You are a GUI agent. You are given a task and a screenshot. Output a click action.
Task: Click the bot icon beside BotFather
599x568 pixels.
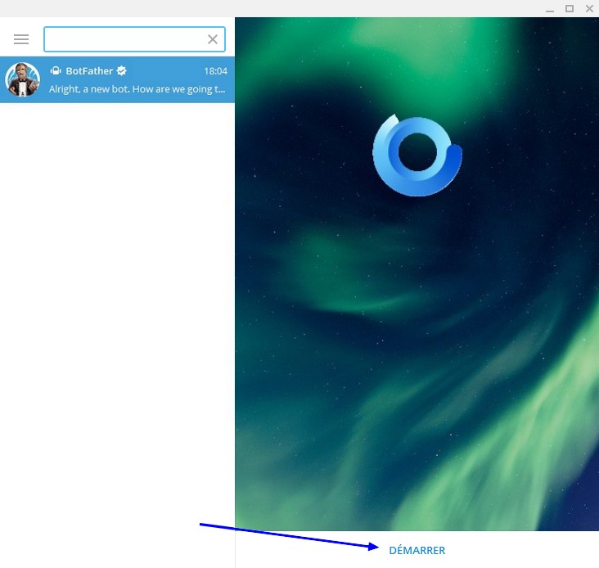tap(56, 71)
